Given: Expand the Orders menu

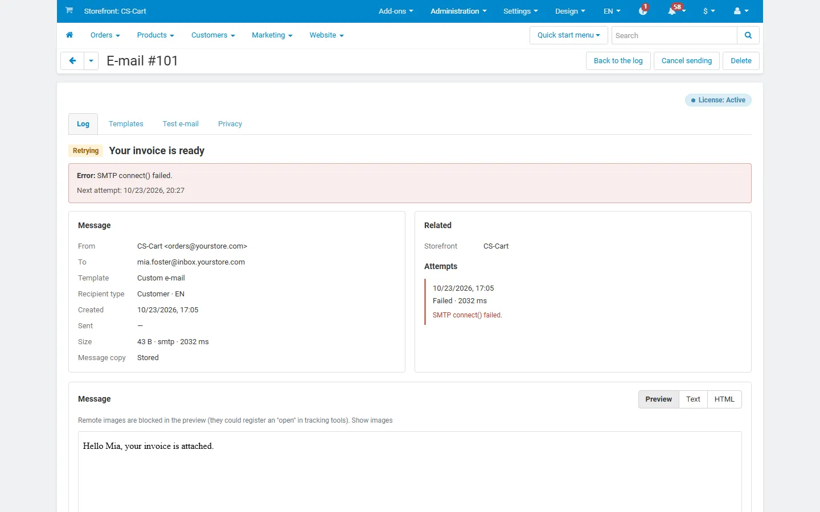Looking at the screenshot, I should [105, 35].
